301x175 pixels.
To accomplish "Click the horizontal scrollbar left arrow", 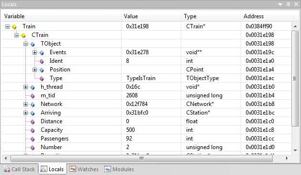I will [6, 159].
